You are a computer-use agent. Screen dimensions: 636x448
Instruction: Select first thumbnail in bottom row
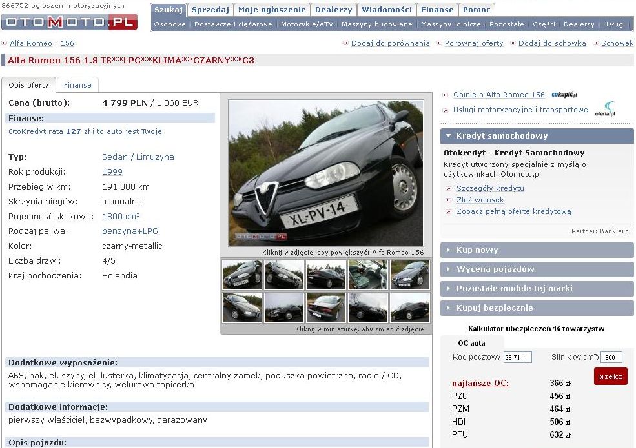pos(242,308)
